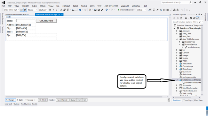
Task: Pin the Solution Explorer panel
Action: 199,14
